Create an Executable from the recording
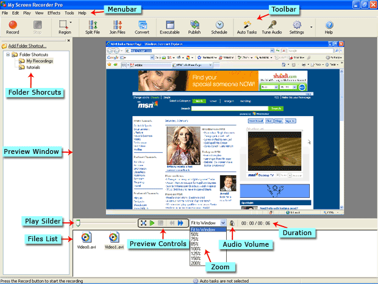This screenshot has height=284, width=378. pos(169,26)
